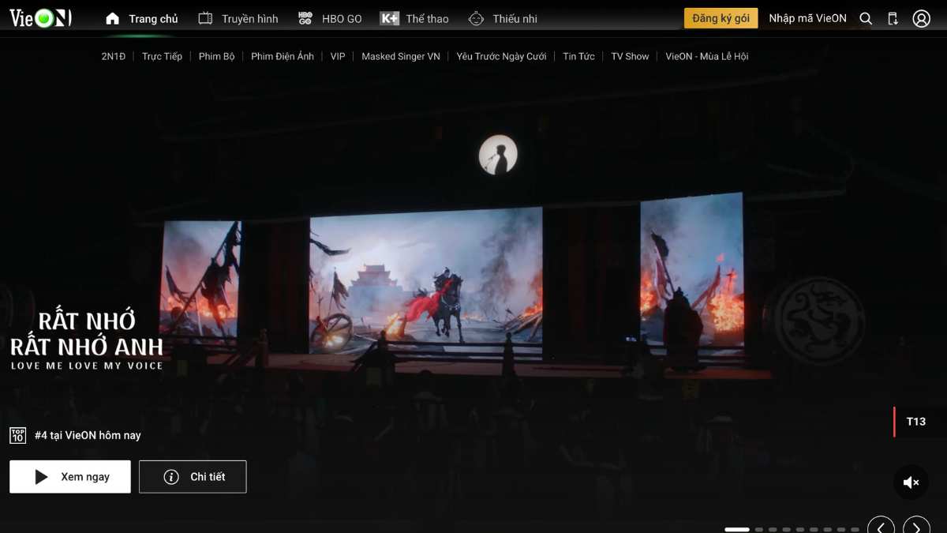Open Chi tiết details button
The height and width of the screenshot is (533, 947).
pos(193,477)
